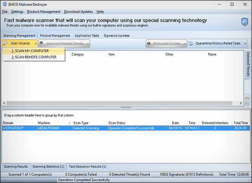The image size is (252, 183).
Task: Click the heart icon on right sidebar
Action: tap(247, 103)
